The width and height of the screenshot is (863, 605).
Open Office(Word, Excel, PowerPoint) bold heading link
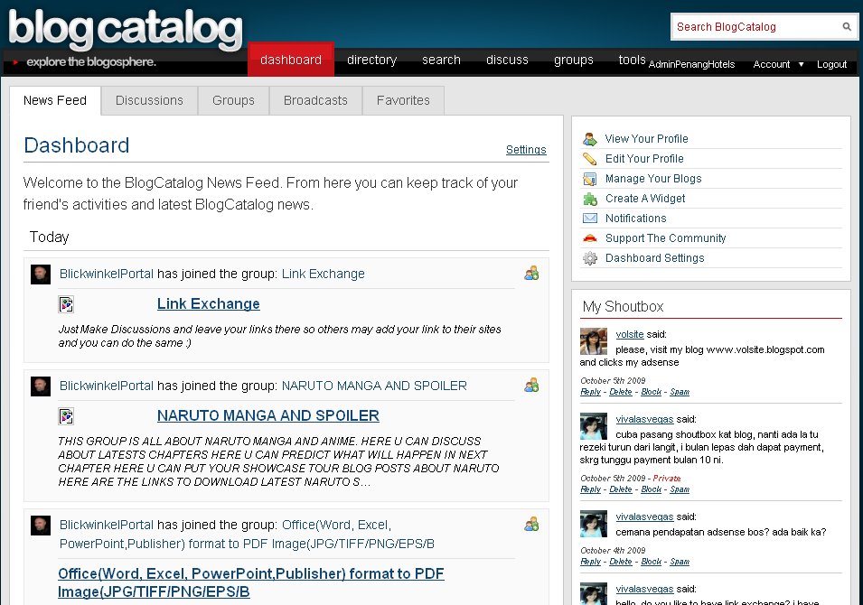coord(250,582)
